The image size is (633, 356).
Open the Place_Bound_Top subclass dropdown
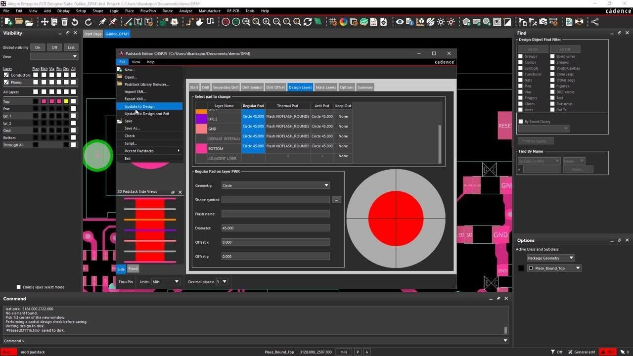(x=554, y=268)
